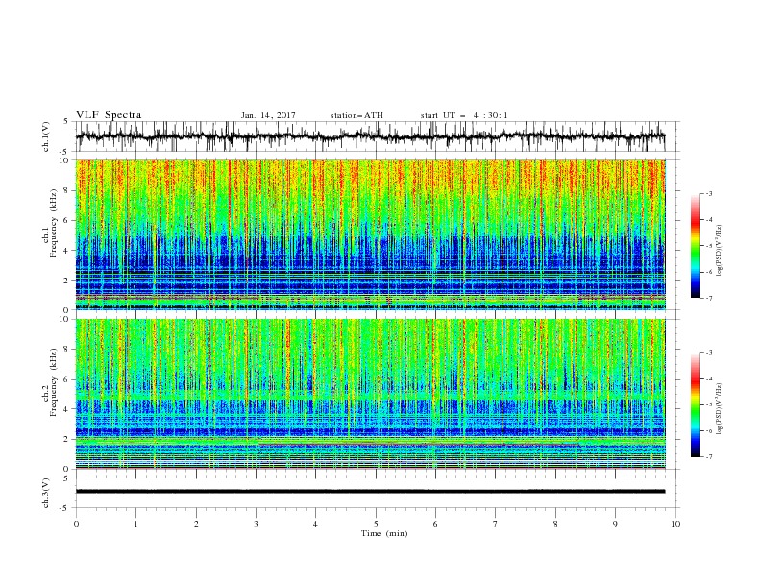Image resolution: width=761 pixels, height=588 pixels.
Task: Click the "2" tick on Time axis
Action: point(196,524)
